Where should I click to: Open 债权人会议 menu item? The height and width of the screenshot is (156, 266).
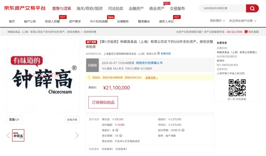tap(167, 21)
